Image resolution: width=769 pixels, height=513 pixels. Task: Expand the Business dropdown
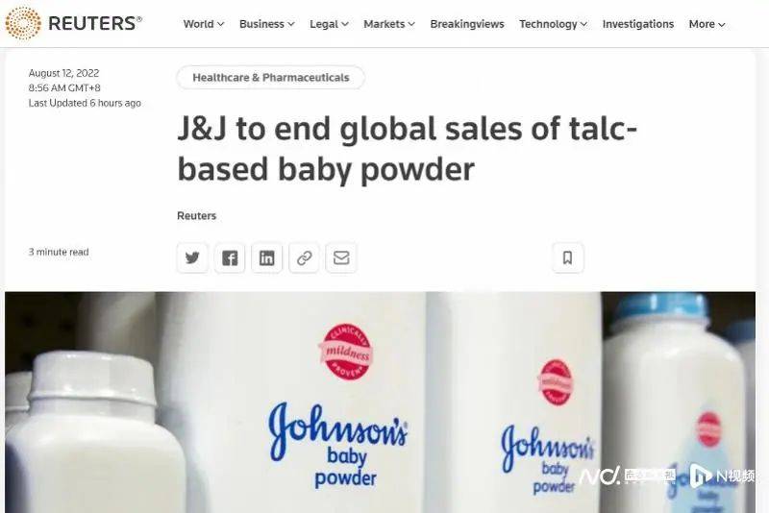coord(267,24)
